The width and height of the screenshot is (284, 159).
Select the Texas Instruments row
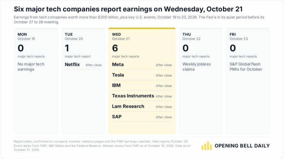point(142,96)
